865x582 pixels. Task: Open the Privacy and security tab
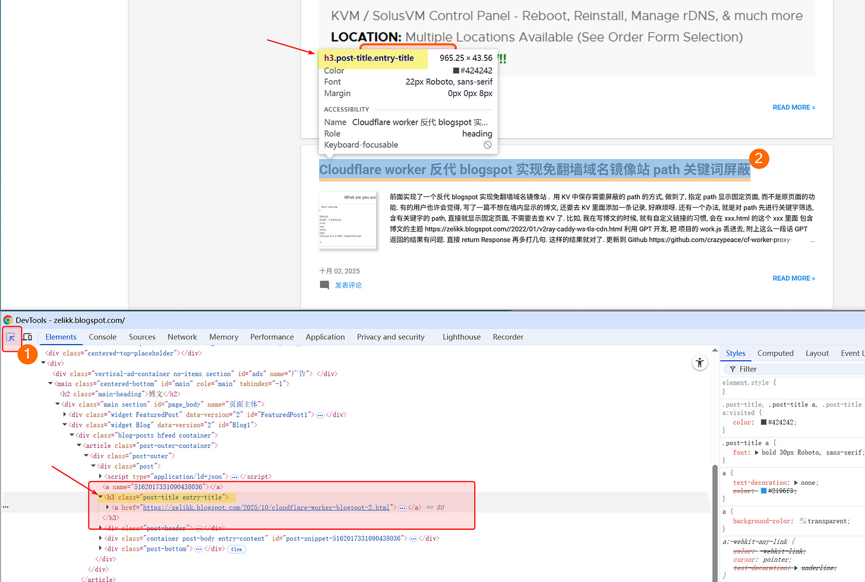point(391,337)
